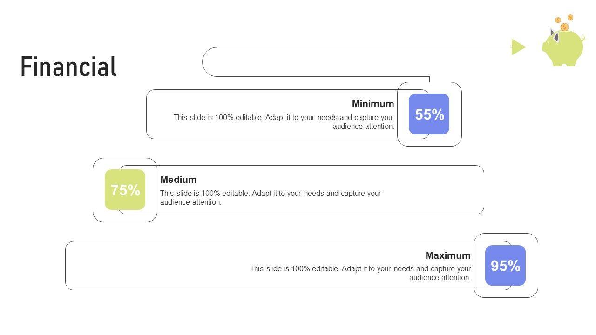The width and height of the screenshot is (596, 335).
Task: Click the description text under Minimum
Action: (284, 122)
